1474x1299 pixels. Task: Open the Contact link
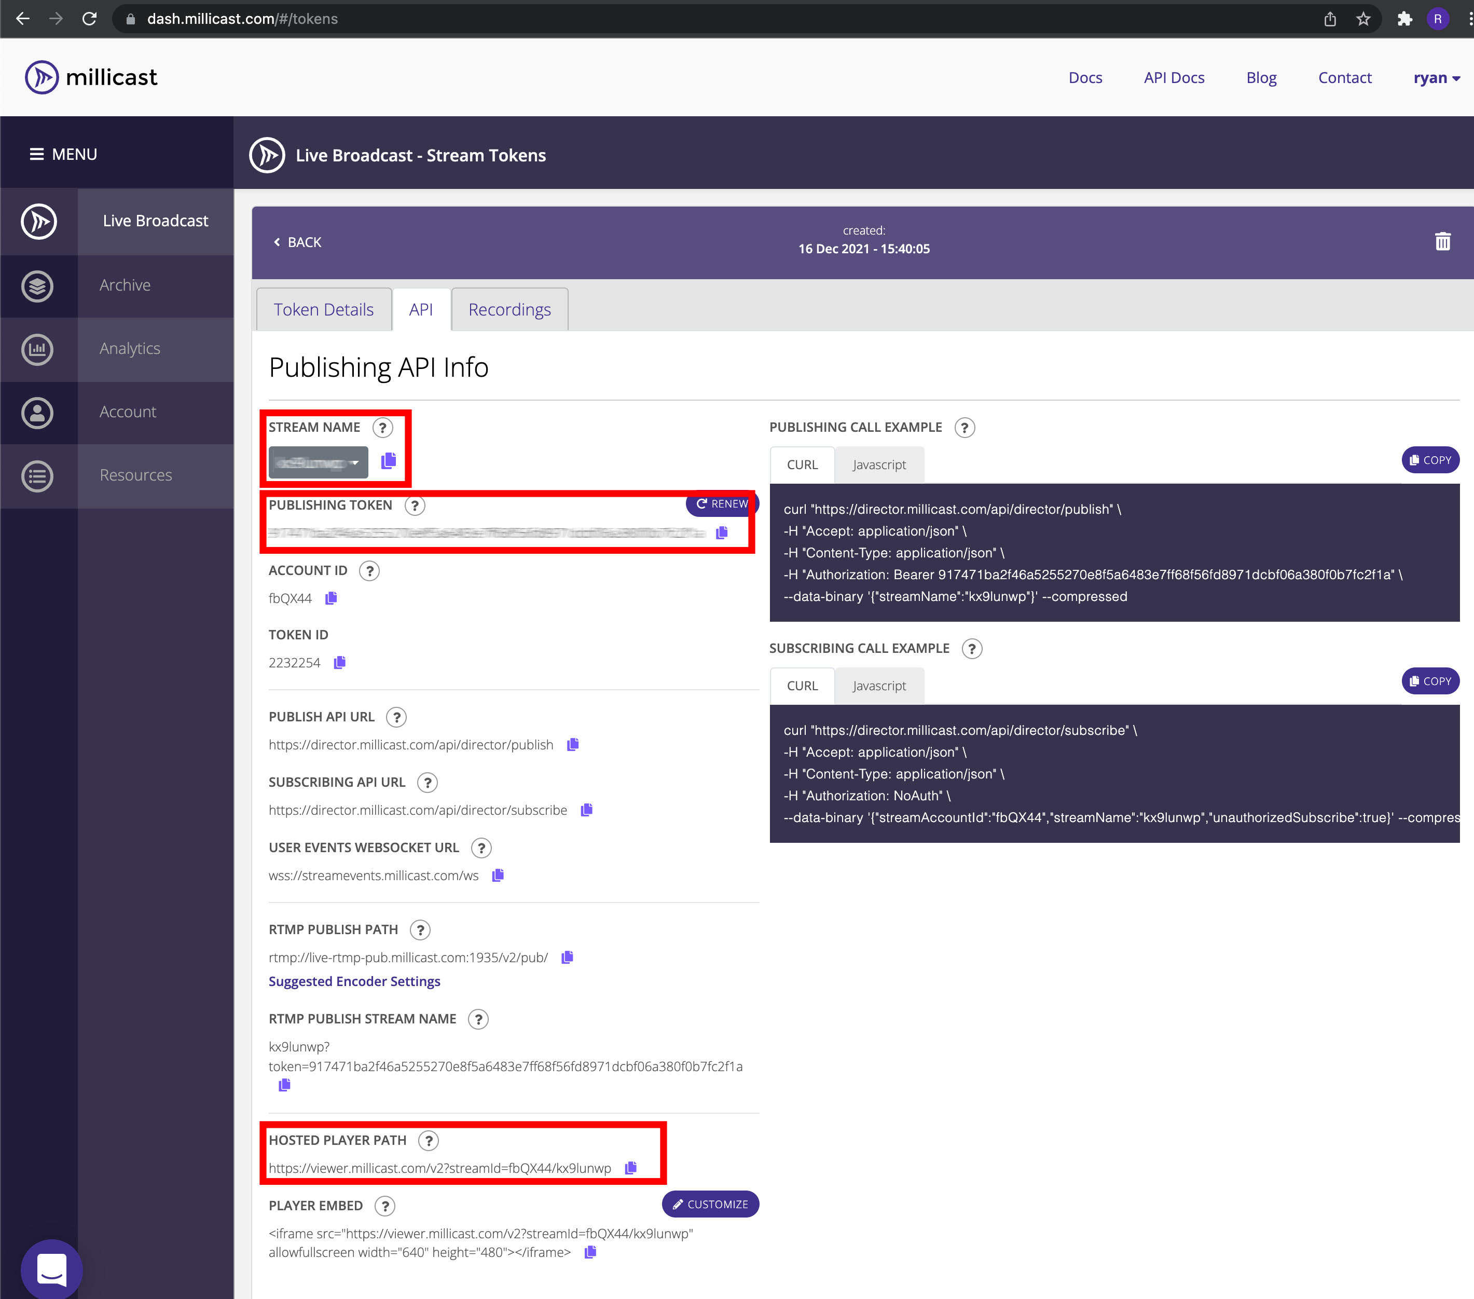[1344, 78]
